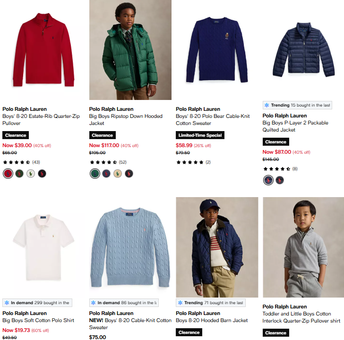The width and height of the screenshot is (344, 340).
Task: Open Big Boys Soft Cotton Polo Shirt link
Action: click(x=38, y=321)
